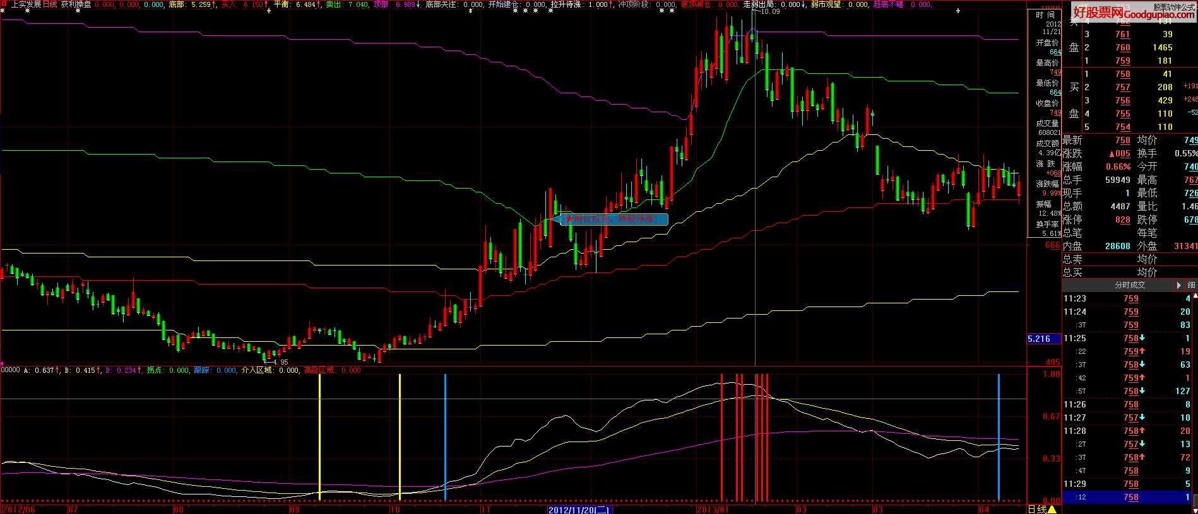Click the 涨停 limit-up price 828
Viewport: 1198px width, 514px height.
tap(1122, 220)
